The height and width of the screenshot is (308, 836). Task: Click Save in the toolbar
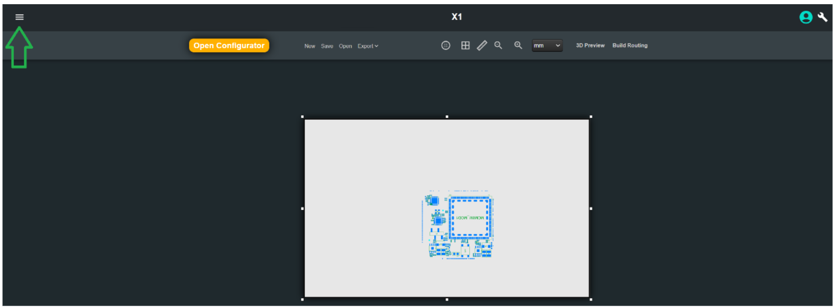coord(327,46)
